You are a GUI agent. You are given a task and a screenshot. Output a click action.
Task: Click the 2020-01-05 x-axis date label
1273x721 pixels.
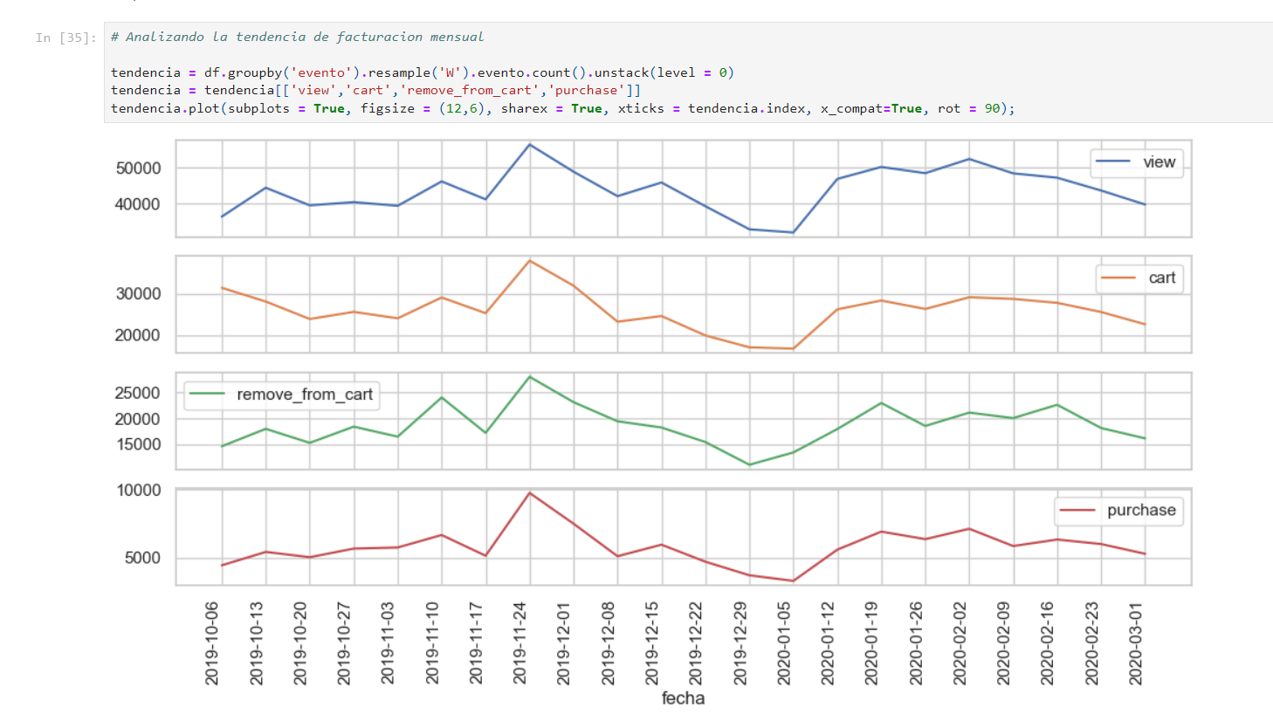[784, 643]
